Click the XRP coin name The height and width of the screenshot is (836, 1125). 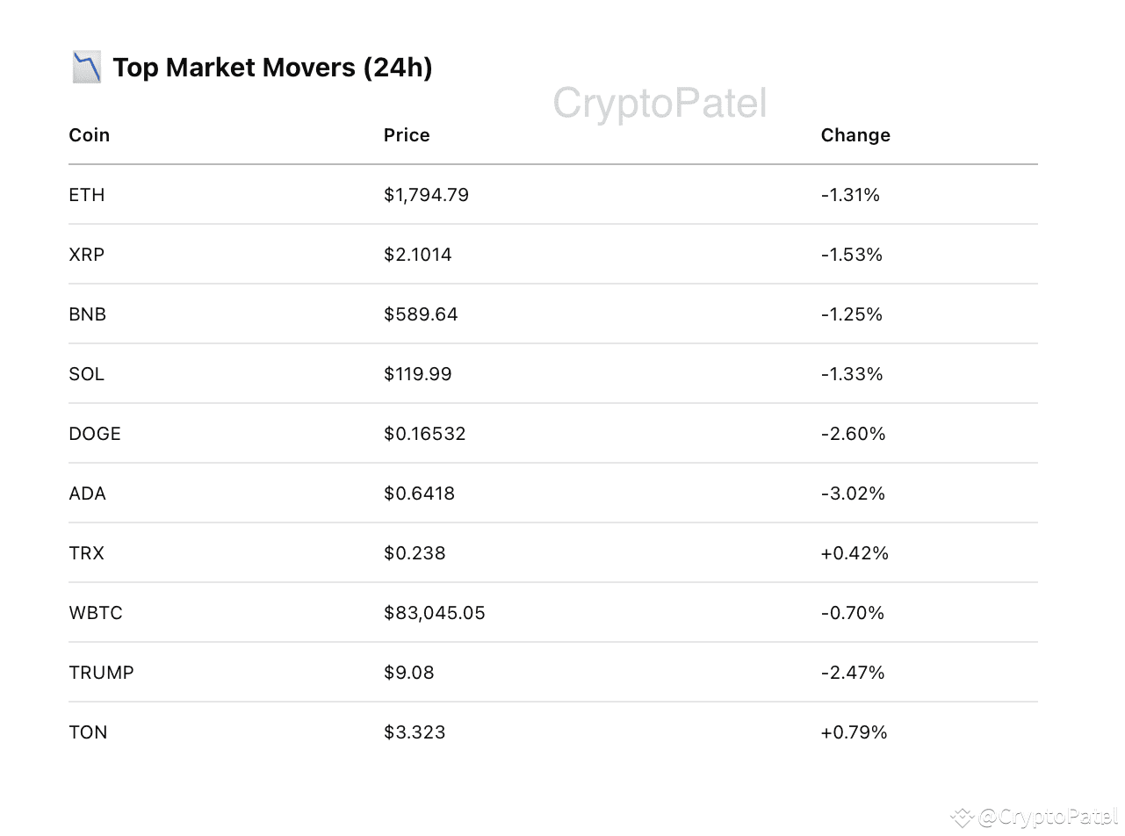point(87,255)
